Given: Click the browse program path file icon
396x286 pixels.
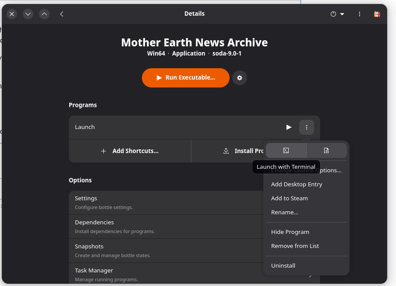Looking at the screenshot, I should (x=326, y=150).
